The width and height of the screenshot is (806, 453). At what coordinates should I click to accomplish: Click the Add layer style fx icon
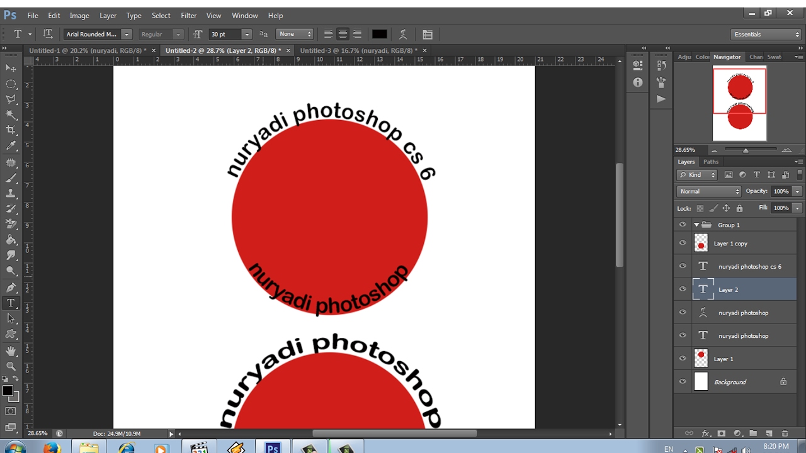click(706, 433)
